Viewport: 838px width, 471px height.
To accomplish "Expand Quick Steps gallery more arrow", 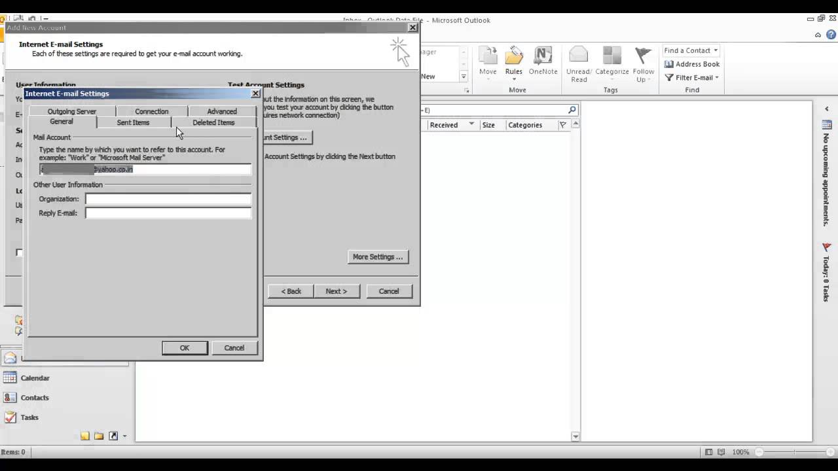I will [x=464, y=77].
